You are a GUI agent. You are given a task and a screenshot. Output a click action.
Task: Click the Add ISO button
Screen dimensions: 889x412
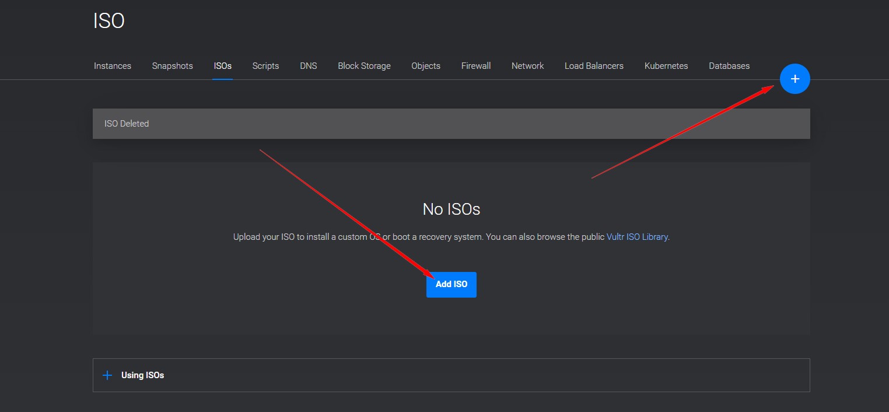click(452, 285)
